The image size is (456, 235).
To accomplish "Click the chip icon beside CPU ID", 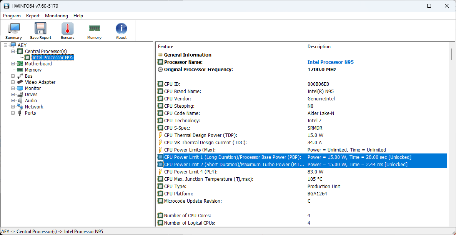I will pyautogui.click(x=160, y=84).
